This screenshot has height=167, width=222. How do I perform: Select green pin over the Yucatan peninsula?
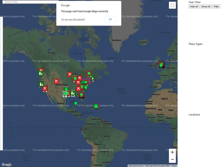coord(76,103)
